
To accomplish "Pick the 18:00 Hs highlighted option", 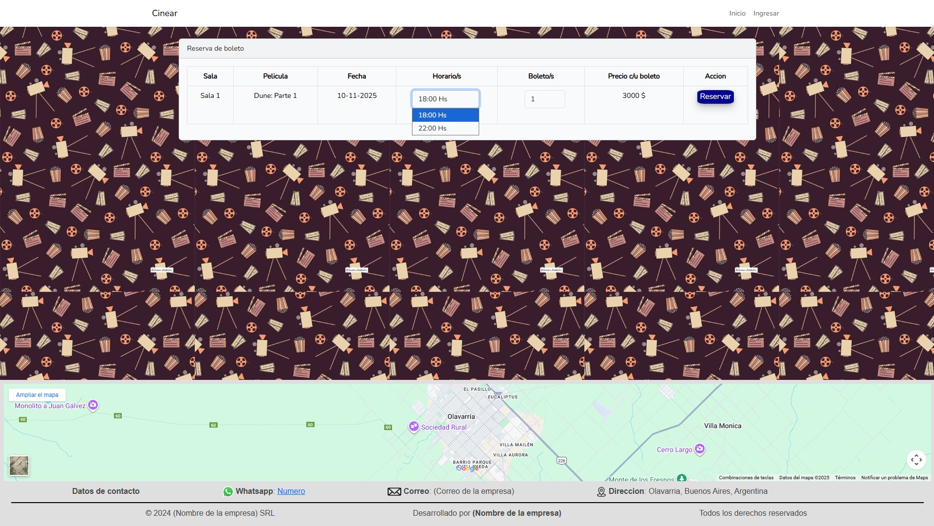I will [x=445, y=115].
